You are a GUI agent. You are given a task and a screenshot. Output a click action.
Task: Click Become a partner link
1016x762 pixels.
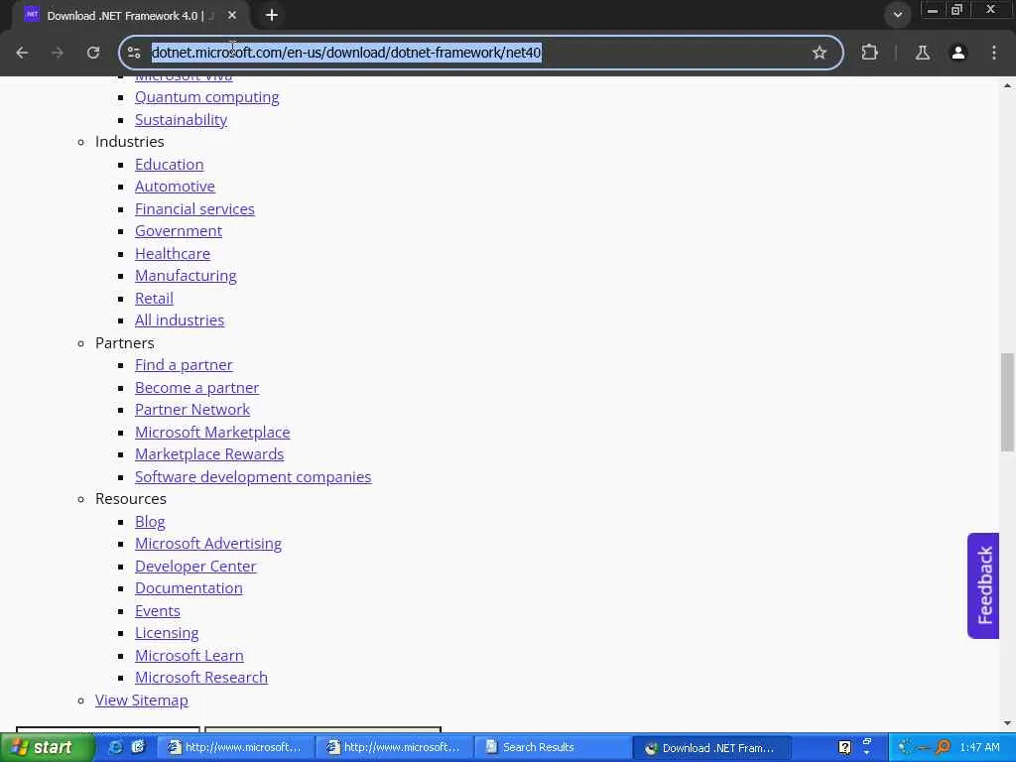pos(197,388)
